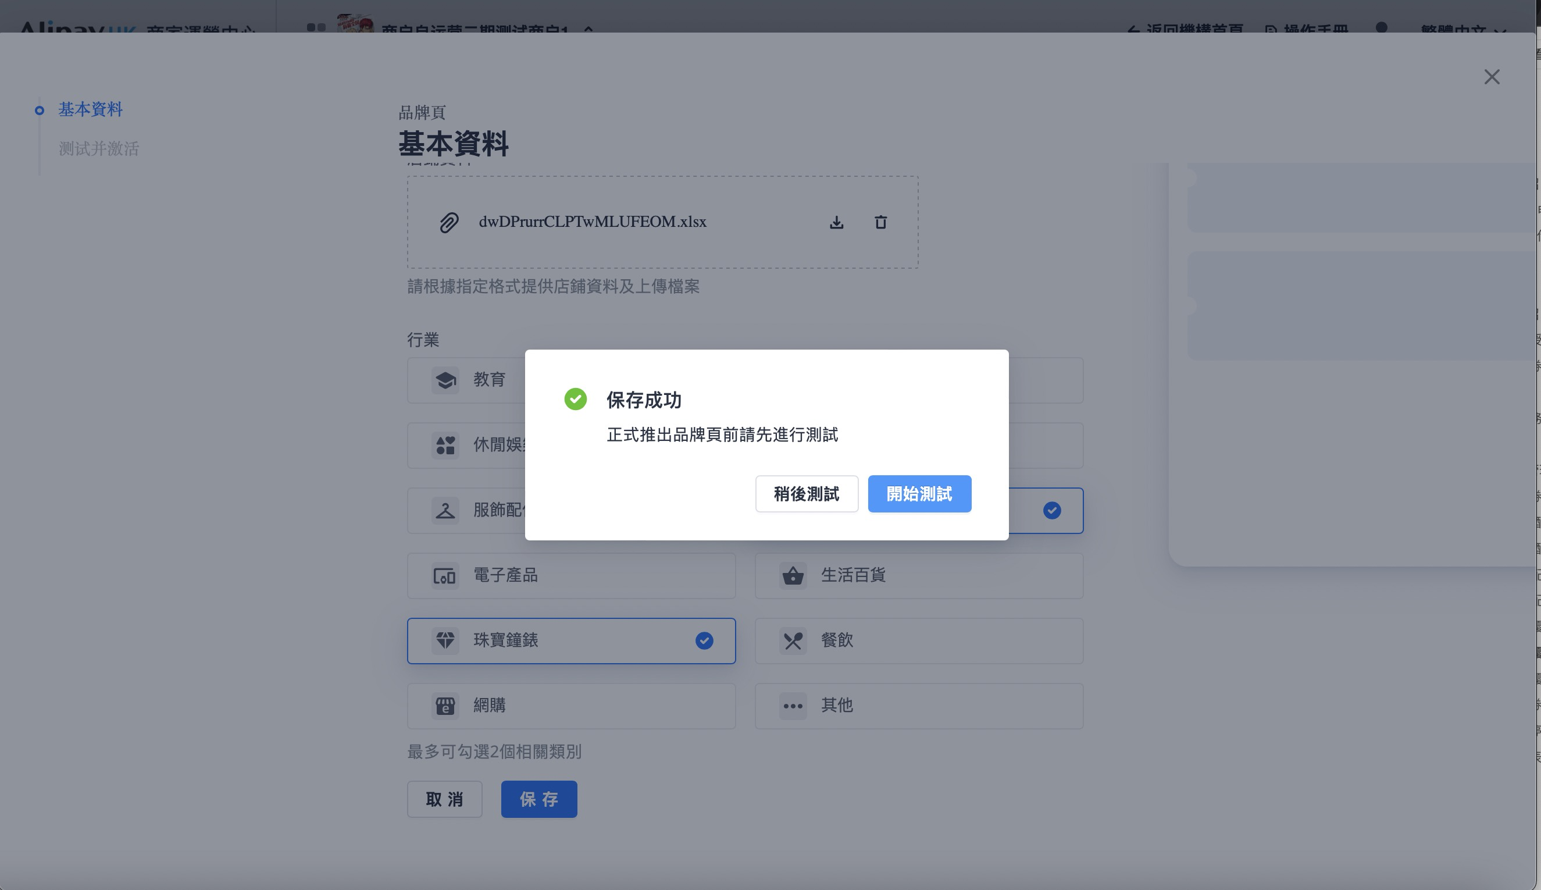Select the 電子產品 industry option
This screenshot has height=890, width=1541.
(x=570, y=576)
